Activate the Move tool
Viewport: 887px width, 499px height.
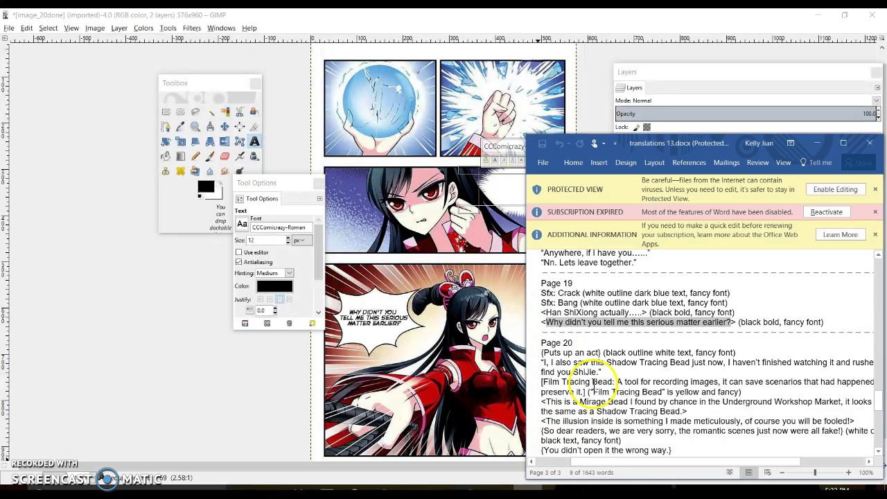225,126
